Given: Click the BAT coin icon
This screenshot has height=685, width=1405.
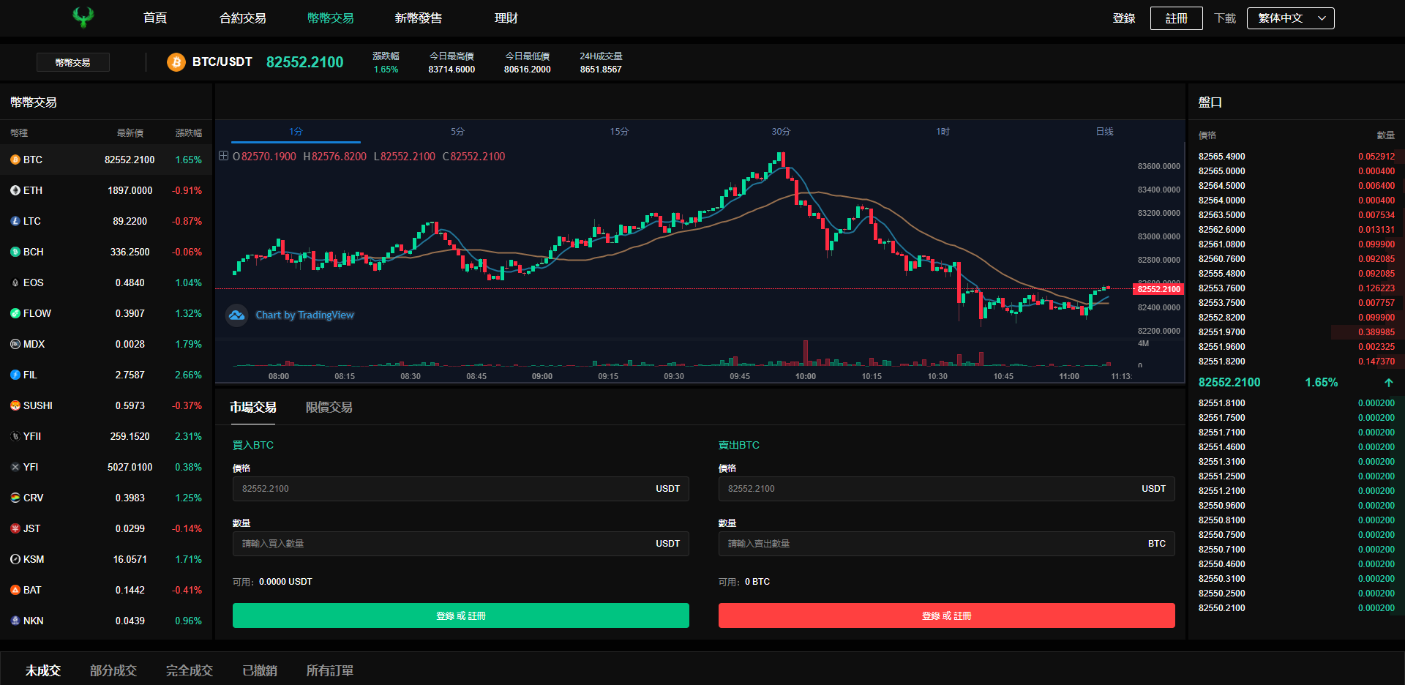Looking at the screenshot, I should (x=15, y=590).
